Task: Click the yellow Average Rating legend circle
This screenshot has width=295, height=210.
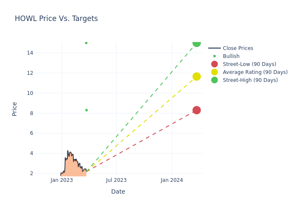Action: pos(215,72)
